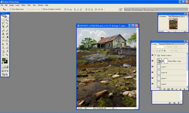Open the document status bar info arrow
This screenshot has height=113, width=189.
point(113,108)
